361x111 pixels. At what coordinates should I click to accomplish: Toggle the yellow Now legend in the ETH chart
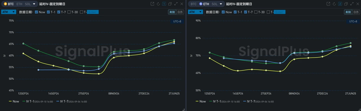point(201,101)
